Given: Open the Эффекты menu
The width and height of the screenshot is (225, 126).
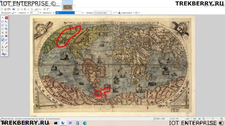Looking at the screenshot, I should (x=57, y=6).
